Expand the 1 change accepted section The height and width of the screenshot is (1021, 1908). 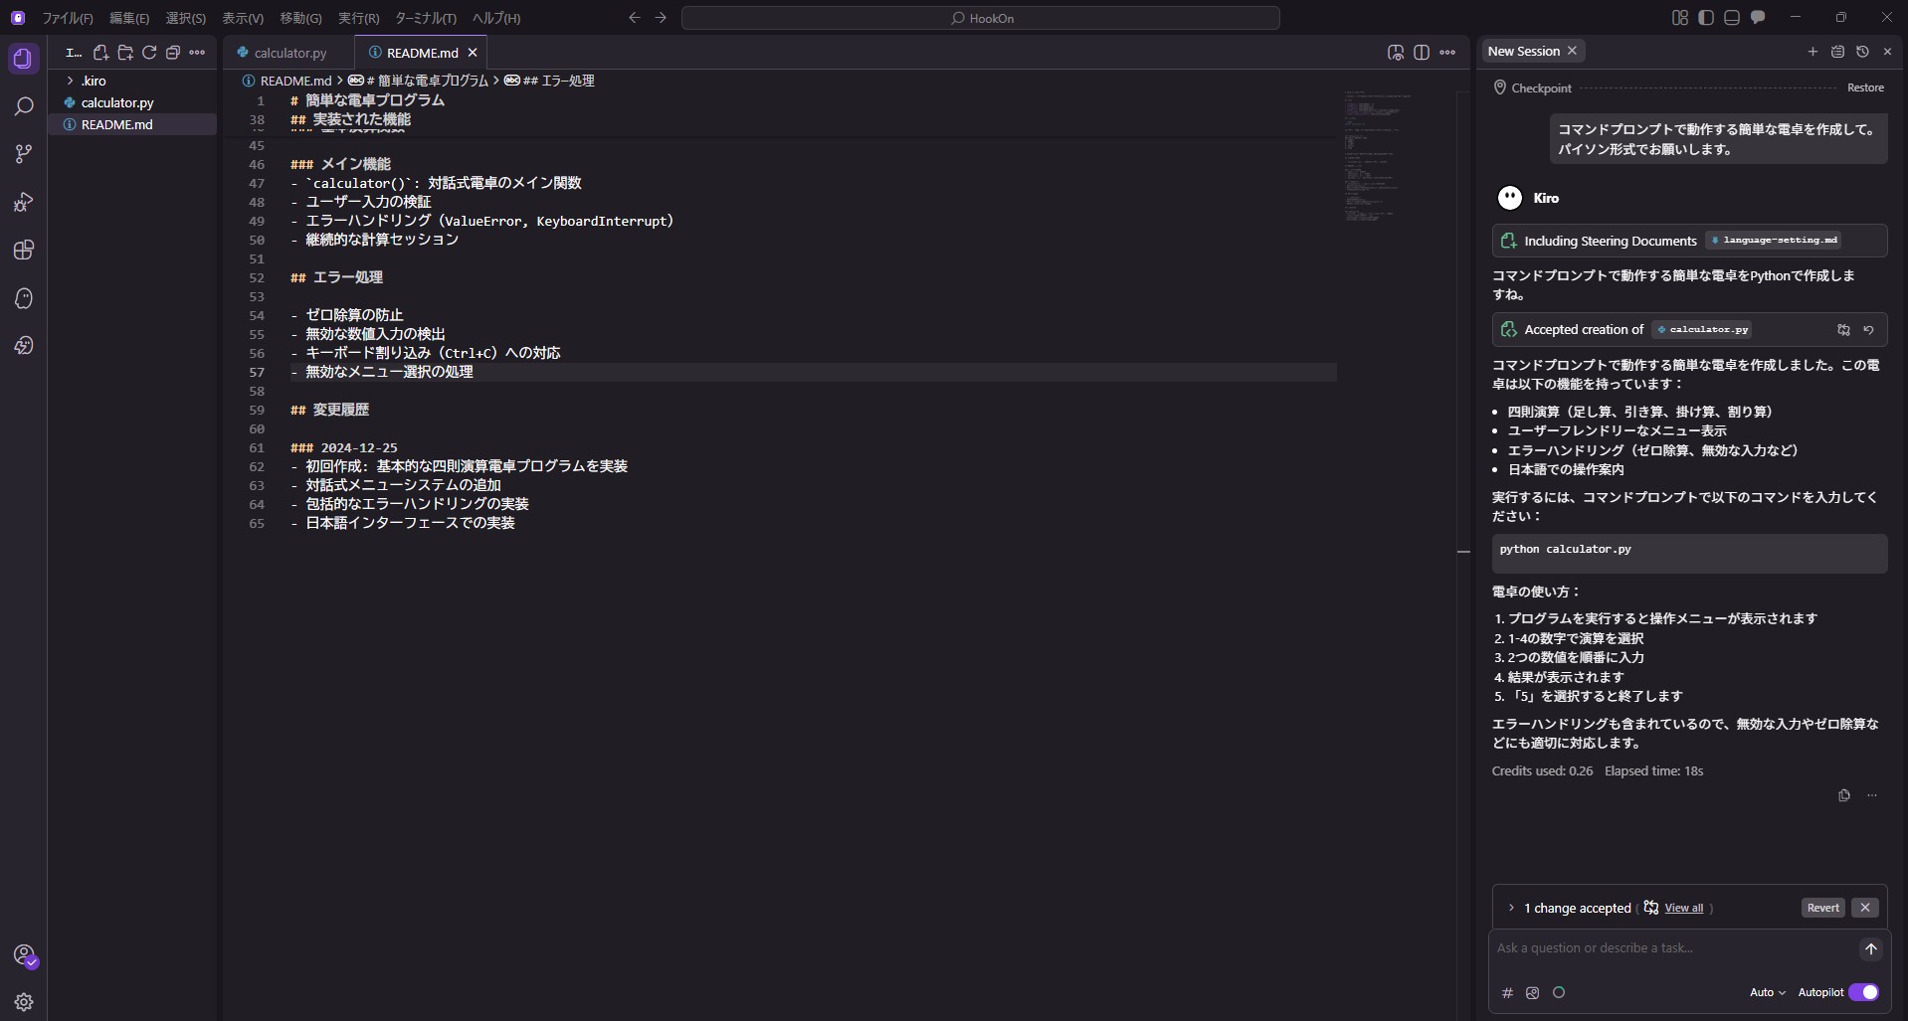pos(1511,908)
